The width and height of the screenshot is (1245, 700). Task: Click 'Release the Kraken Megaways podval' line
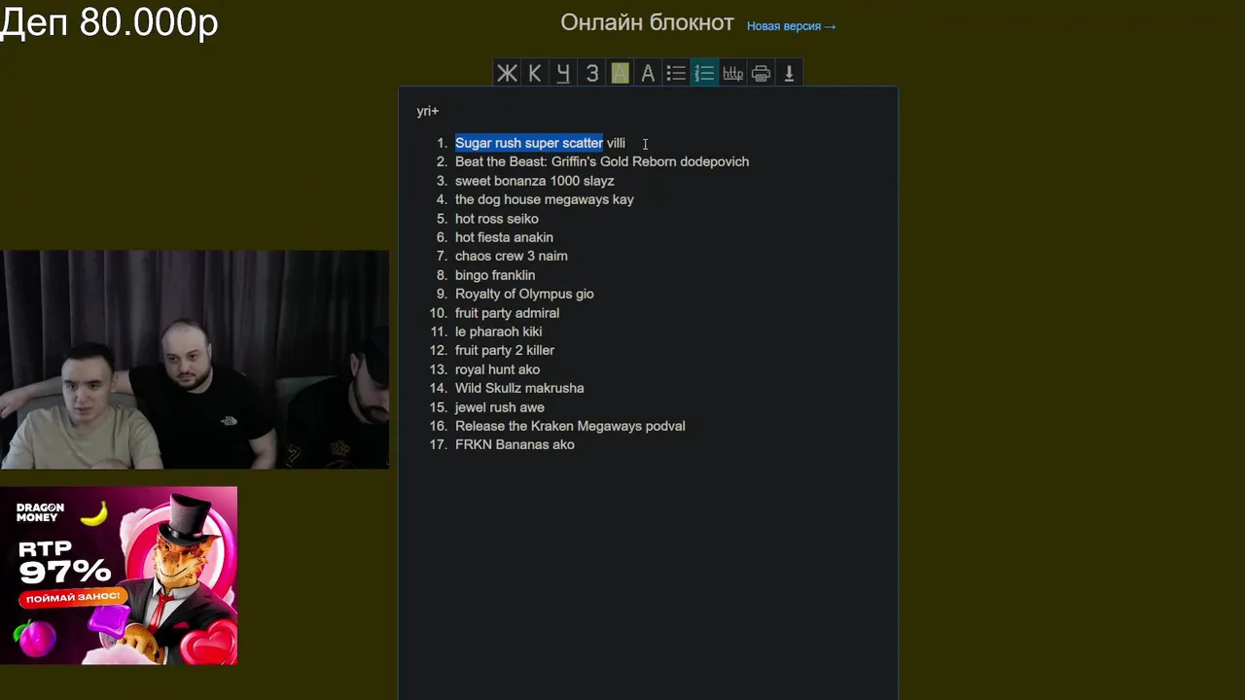570,426
